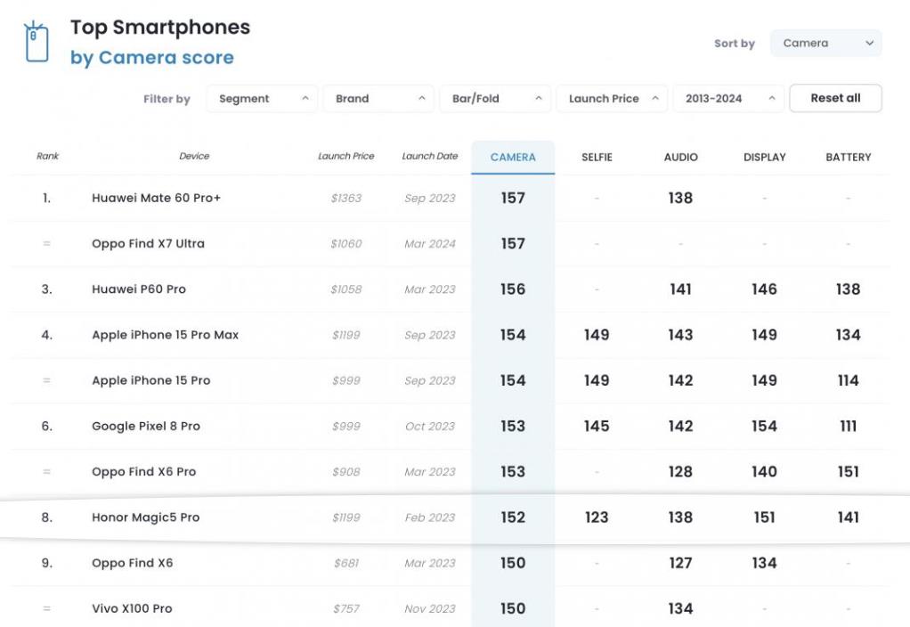The width and height of the screenshot is (910, 627).
Task: Open the Oppo Find X7 Ultra link
Action: pyautogui.click(x=148, y=243)
